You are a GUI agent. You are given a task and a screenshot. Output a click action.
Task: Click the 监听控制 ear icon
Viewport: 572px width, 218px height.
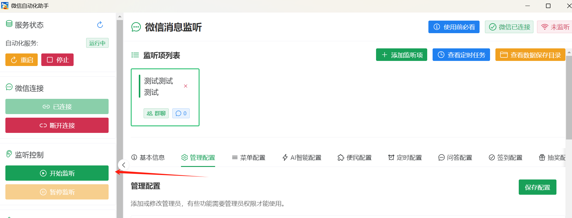click(9, 154)
